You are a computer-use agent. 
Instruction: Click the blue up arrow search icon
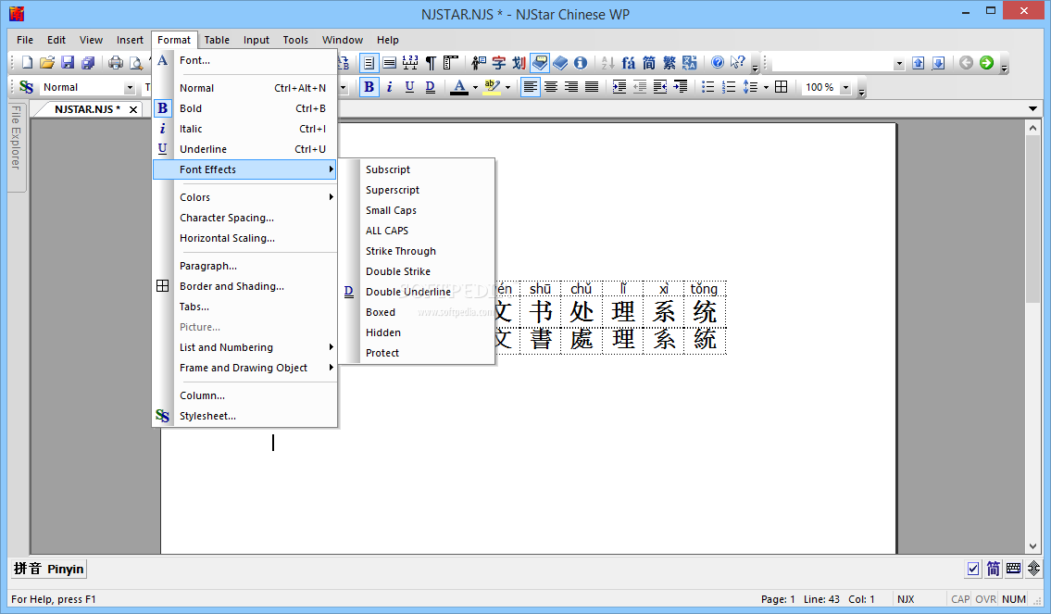919,63
